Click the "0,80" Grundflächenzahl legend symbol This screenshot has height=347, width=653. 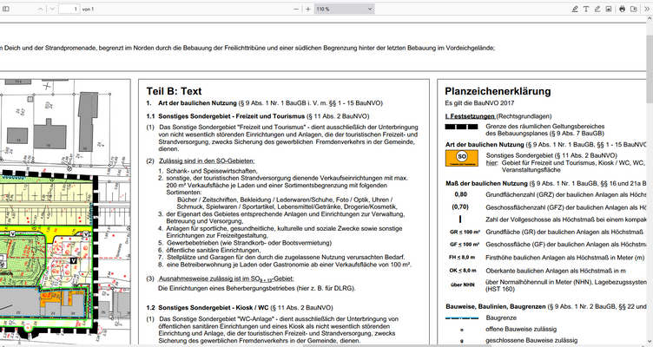click(462, 194)
